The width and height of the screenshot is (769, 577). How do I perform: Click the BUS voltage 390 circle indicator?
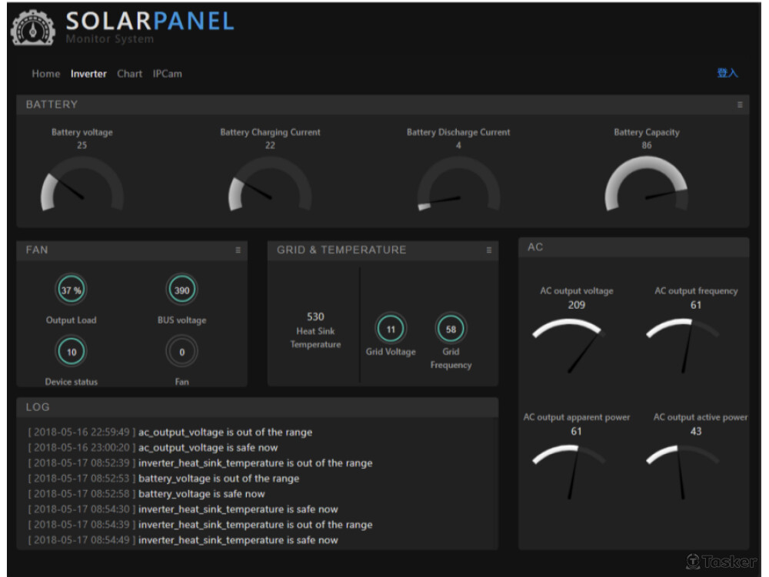tap(182, 290)
